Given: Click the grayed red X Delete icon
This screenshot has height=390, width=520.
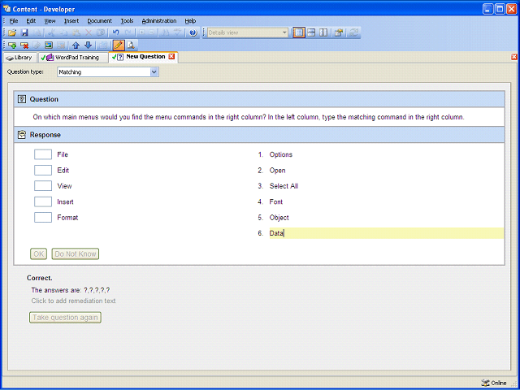Looking at the screenshot, I should 89,32.
